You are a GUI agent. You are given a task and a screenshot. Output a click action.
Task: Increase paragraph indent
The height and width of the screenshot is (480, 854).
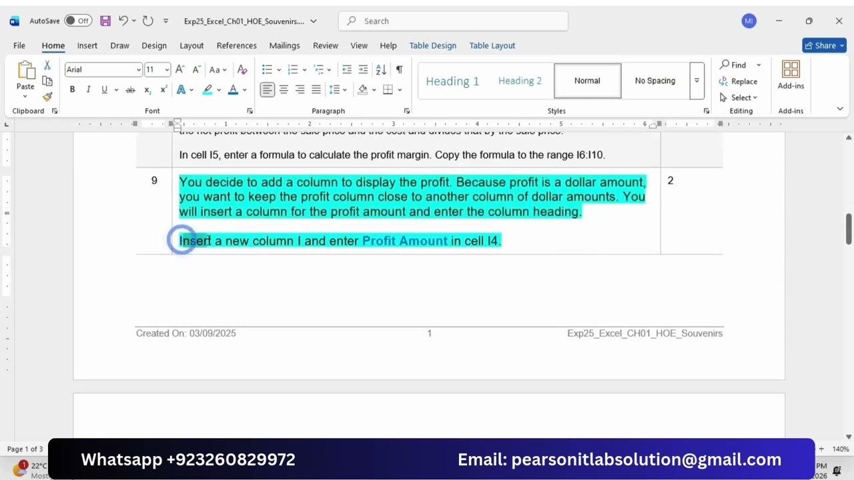coord(363,69)
